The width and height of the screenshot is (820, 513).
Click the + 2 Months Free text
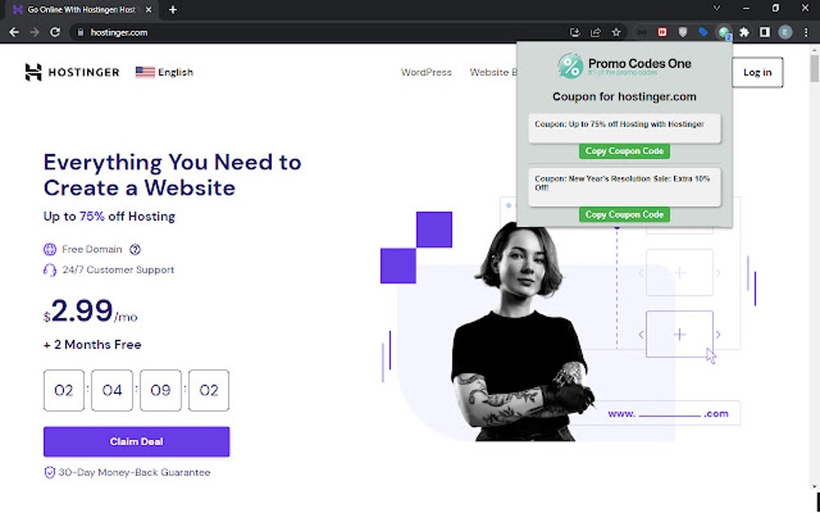point(92,345)
